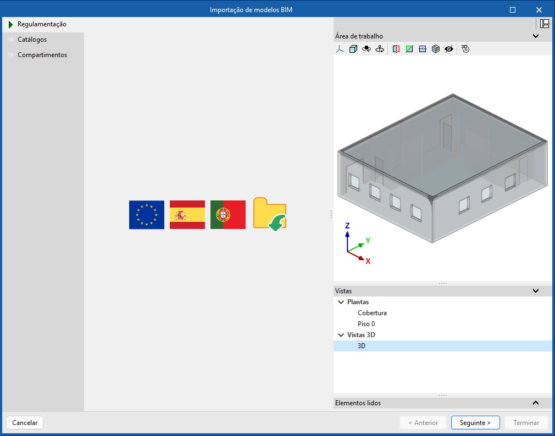This screenshot has height=436, width=555.
Task: Collapse the Área de trabalho panel
Action: coord(536,36)
